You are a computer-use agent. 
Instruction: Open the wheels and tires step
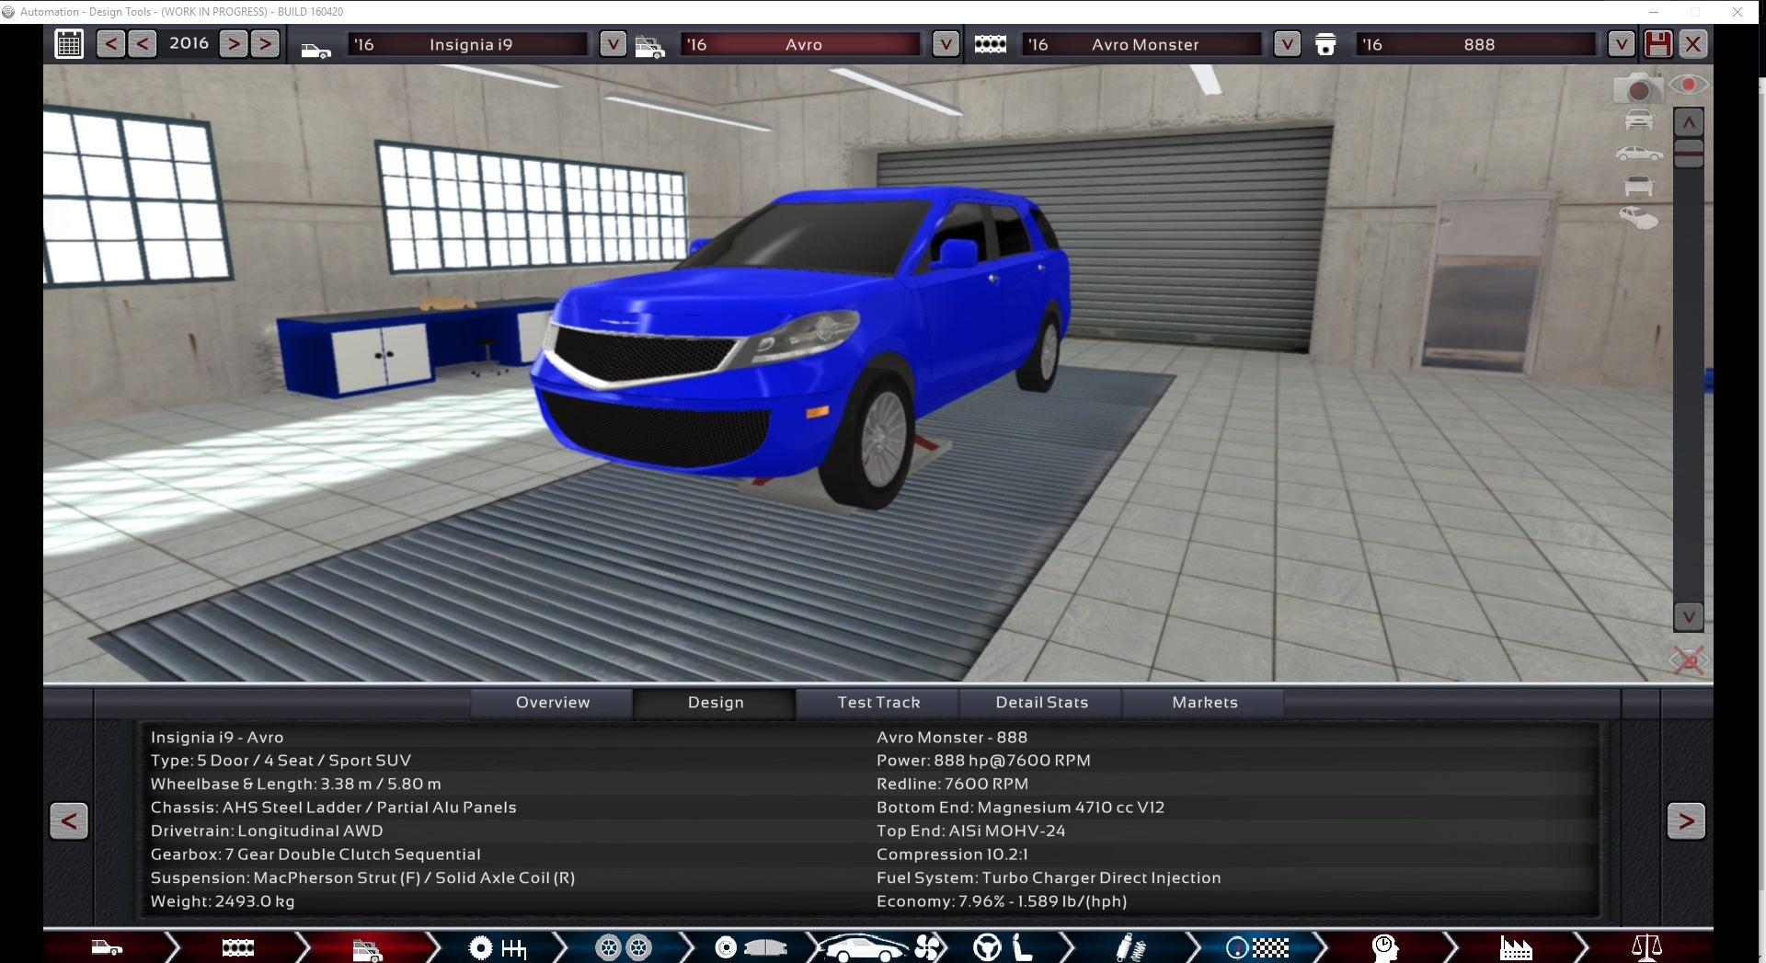coord(623,947)
